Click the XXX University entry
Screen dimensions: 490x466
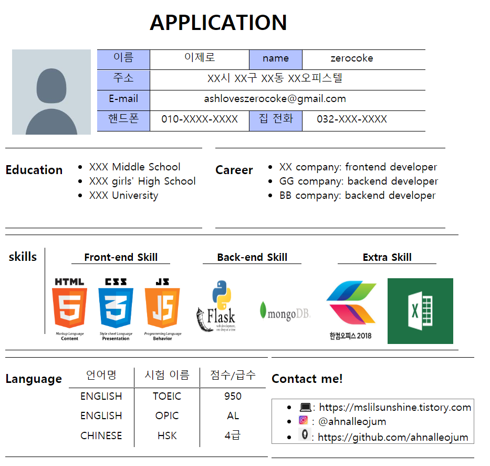pos(124,196)
